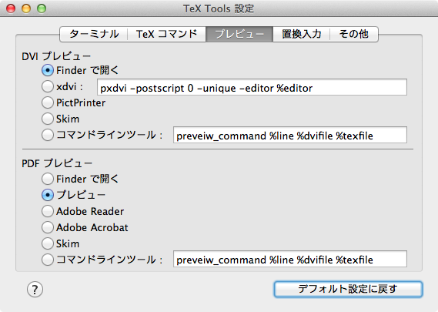Choose Skim under DVI プレビュー
The image size is (438, 312).
tap(48, 119)
